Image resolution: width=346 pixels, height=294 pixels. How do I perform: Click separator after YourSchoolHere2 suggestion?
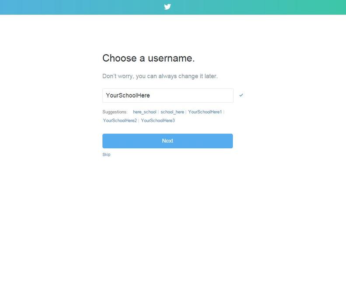139,121
